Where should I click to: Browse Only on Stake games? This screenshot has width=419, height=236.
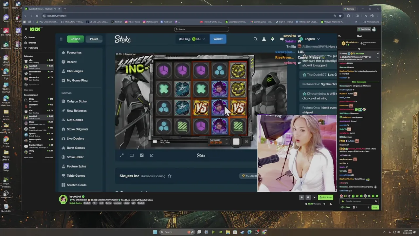click(x=74, y=101)
